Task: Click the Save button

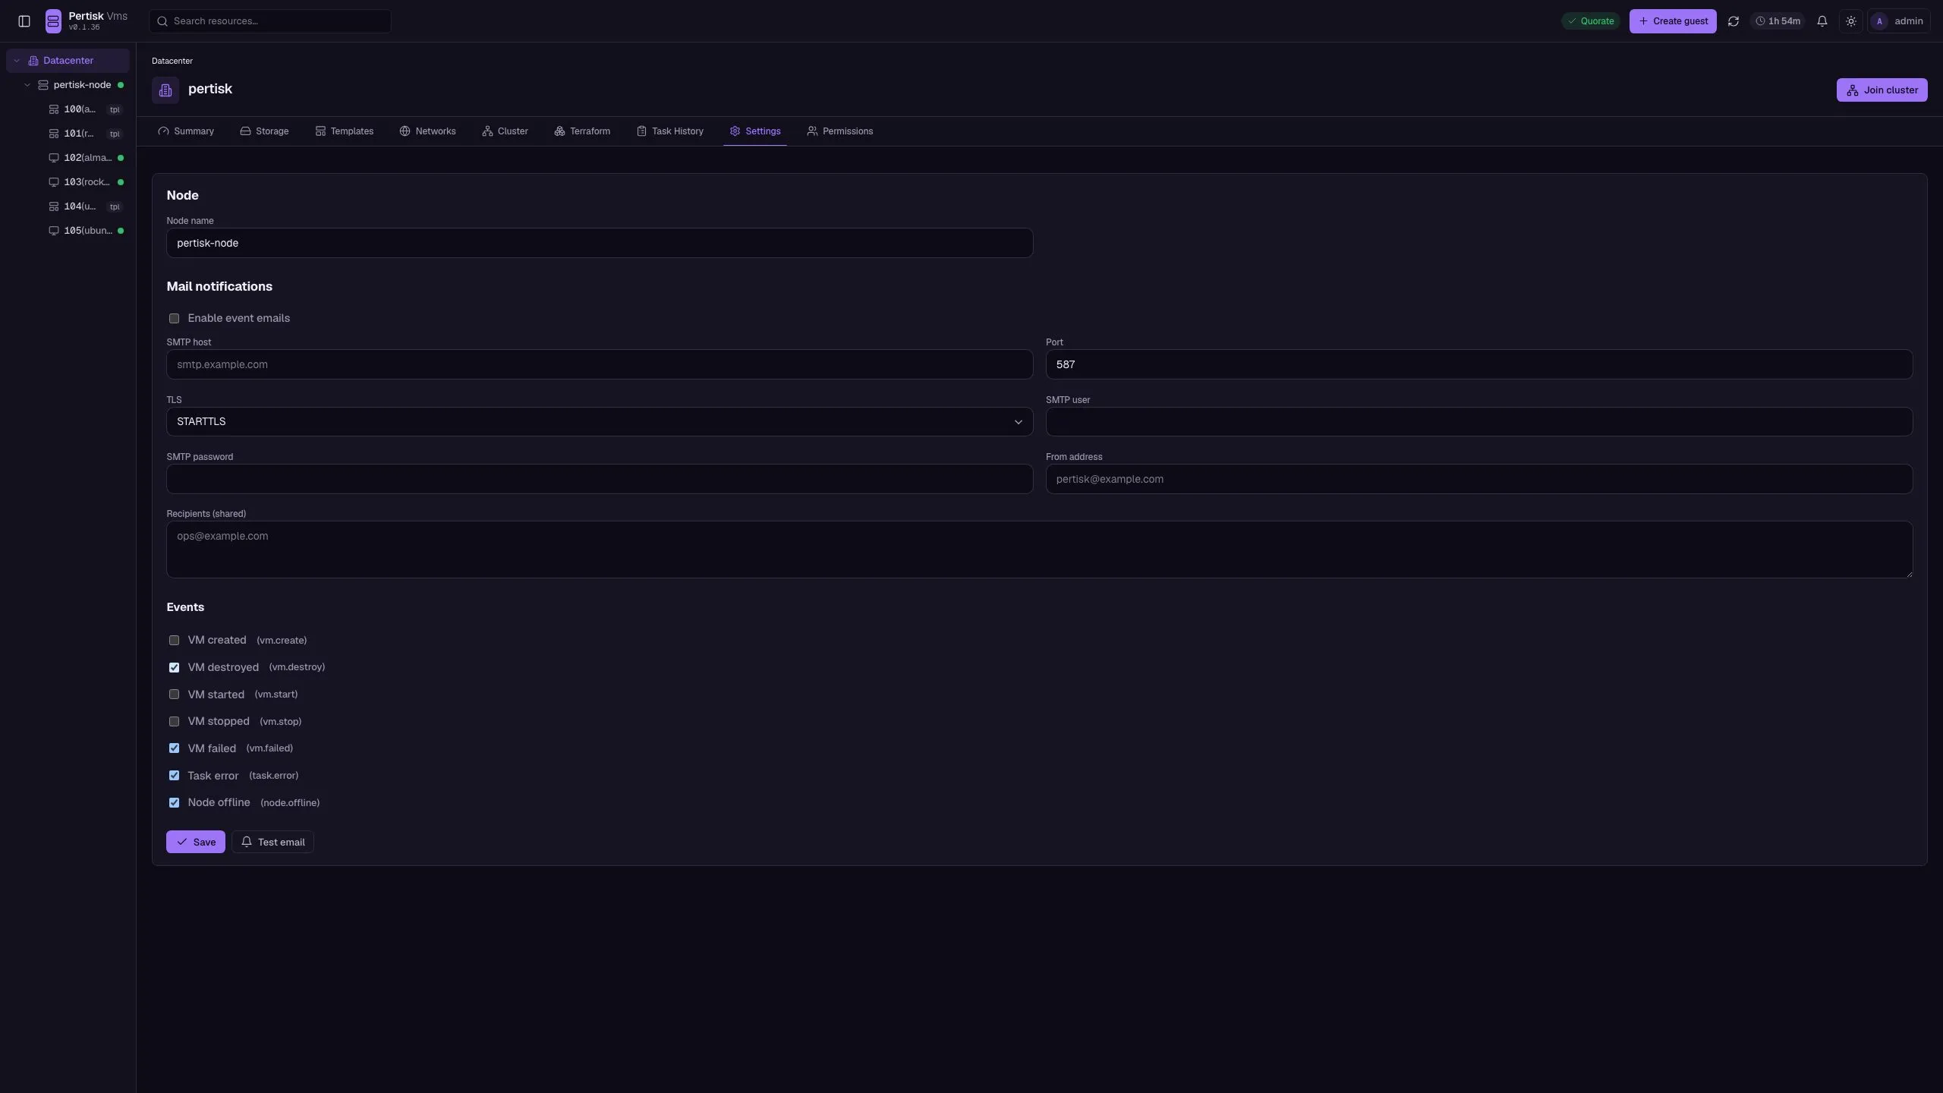Action: coord(196,842)
